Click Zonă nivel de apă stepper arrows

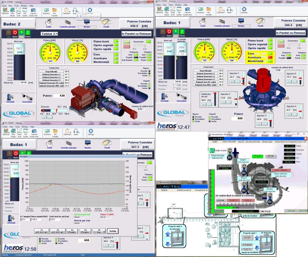pos(50,219)
